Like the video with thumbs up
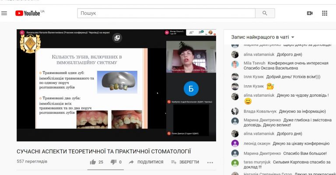 93,162
